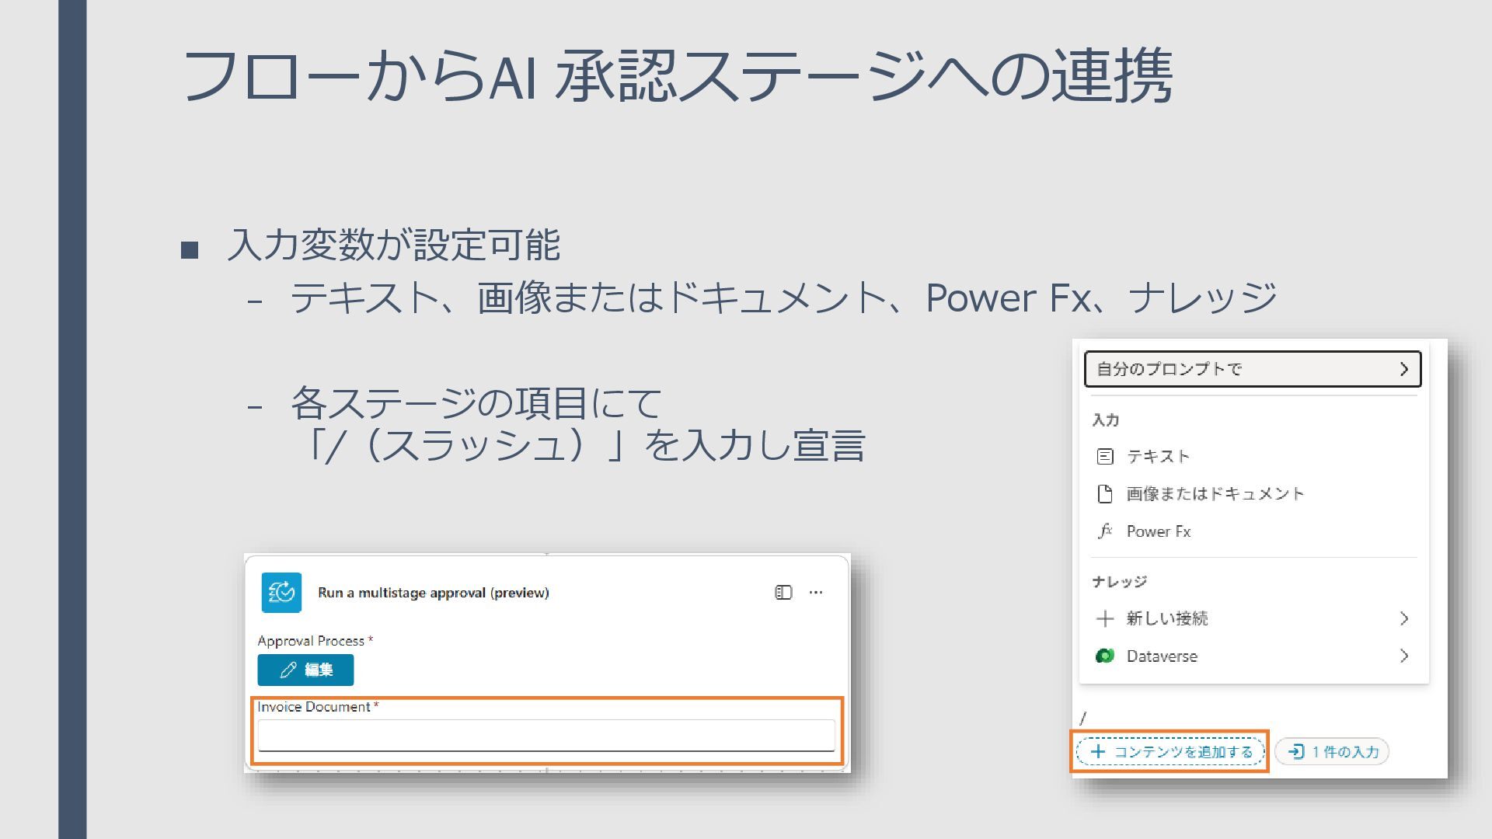
Task: Click the Power Fx fx icon
Action: tap(1105, 531)
